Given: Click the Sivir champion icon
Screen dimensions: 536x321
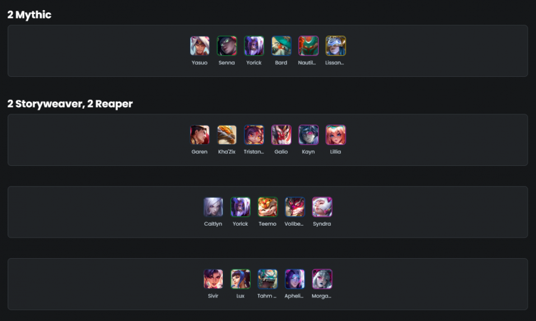Looking at the screenshot, I should [213, 279].
